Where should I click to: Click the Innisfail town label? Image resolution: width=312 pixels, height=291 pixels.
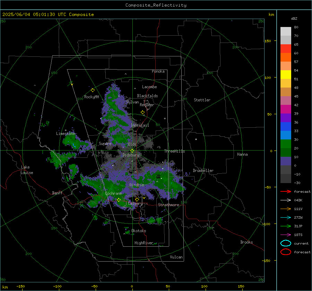click(x=140, y=125)
